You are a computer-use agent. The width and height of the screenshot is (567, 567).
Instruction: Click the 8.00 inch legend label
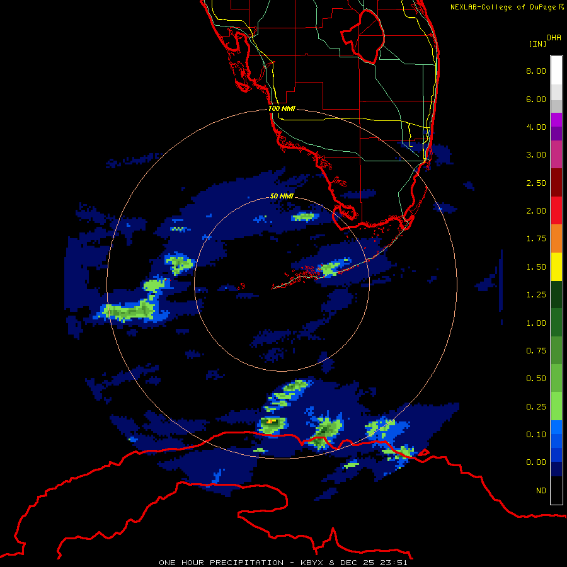pyautogui.click(x=536, y=71)
